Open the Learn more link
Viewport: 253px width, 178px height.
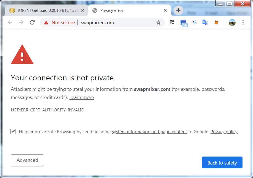tap(82, 97)
